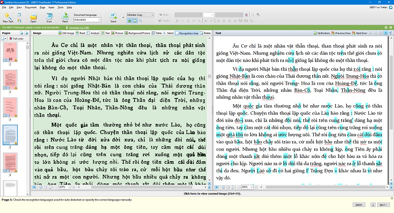Viewport: 394px width, 213px height.
Task: Click the Verification button
Action: [x=322, y=33]
